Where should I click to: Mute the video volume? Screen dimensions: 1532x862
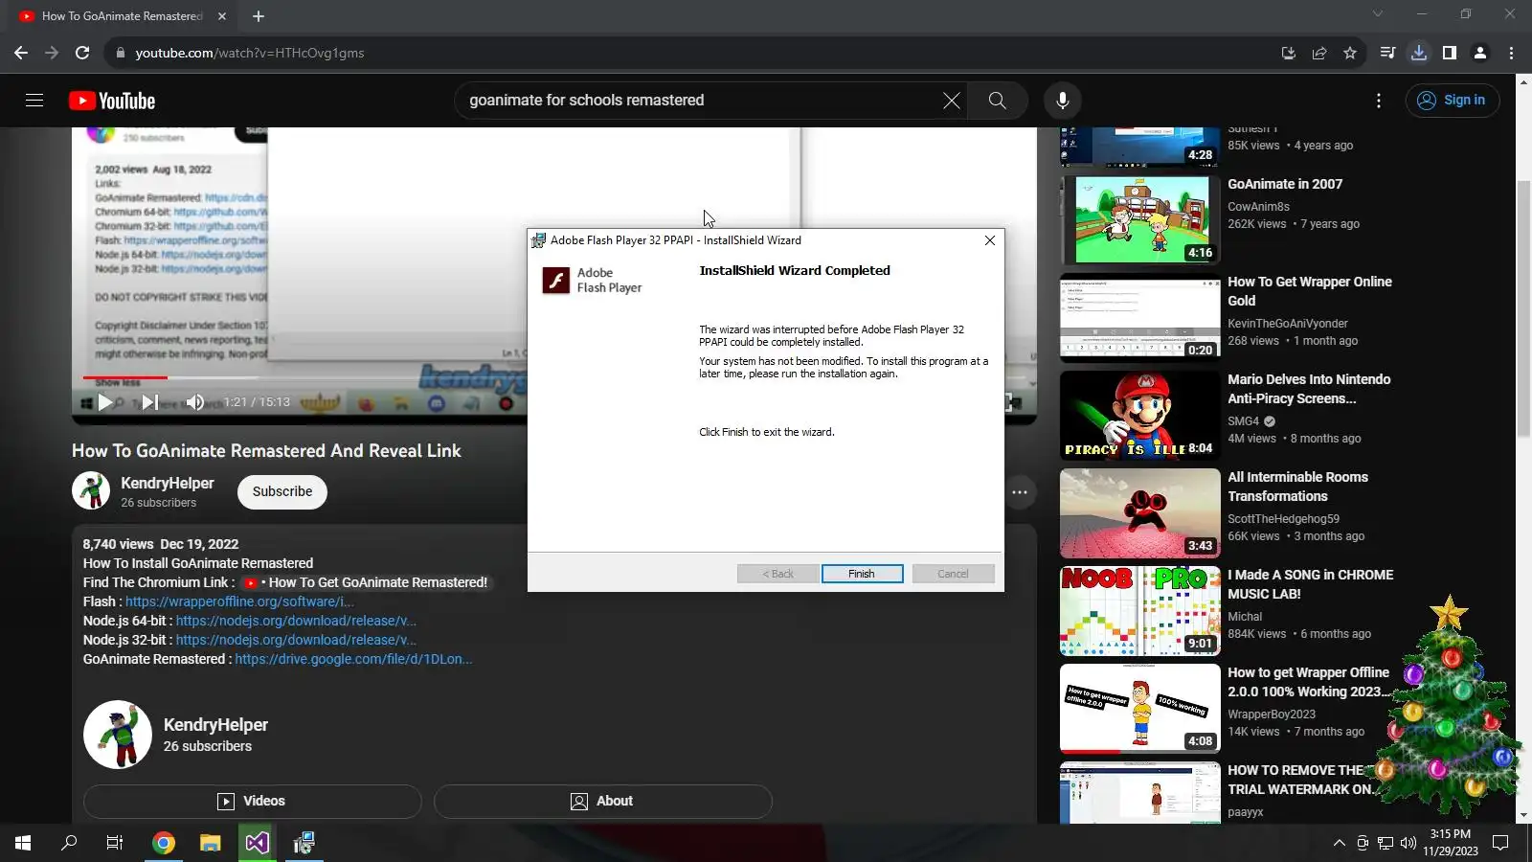[x=195, y=402]
